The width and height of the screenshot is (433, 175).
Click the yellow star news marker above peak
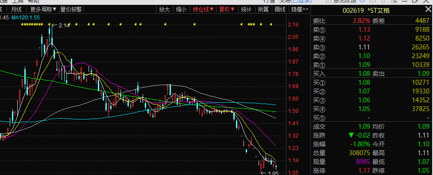click(x=50, y=25)
